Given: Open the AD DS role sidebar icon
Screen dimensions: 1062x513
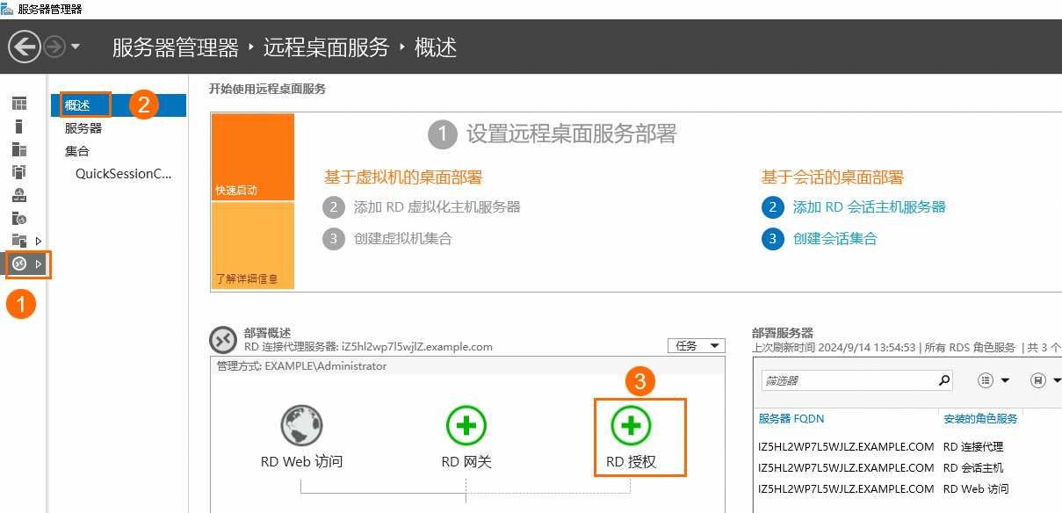Looking at the screenshot, I should point(19,172).
